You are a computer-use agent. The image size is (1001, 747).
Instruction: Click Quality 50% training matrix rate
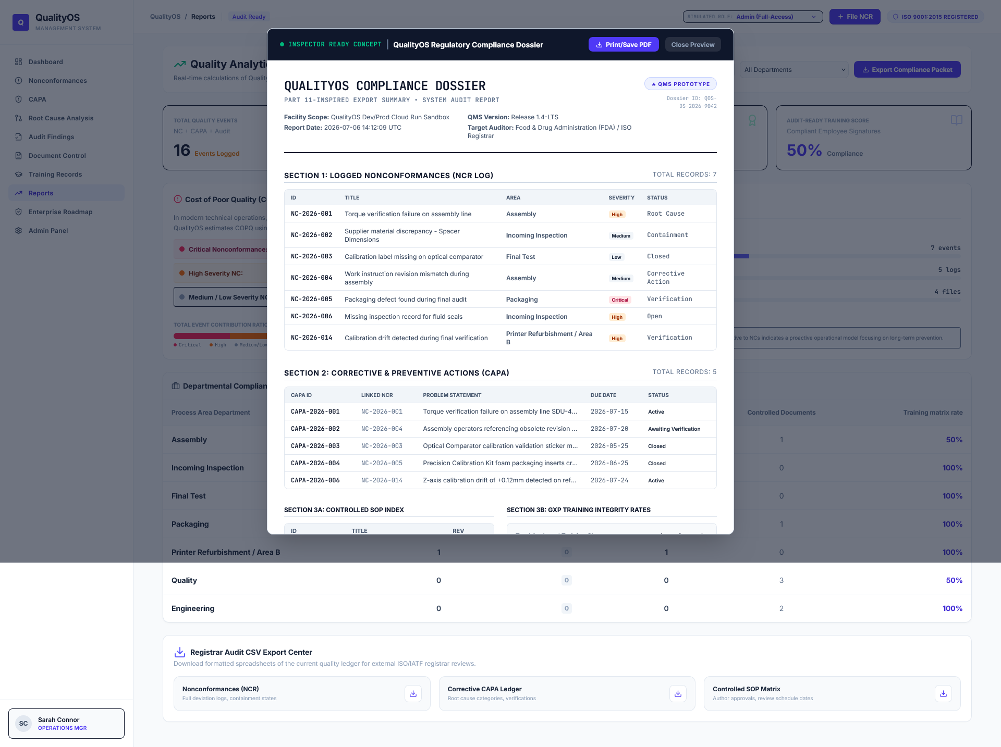pyautogui.click(x=954, y=580)
